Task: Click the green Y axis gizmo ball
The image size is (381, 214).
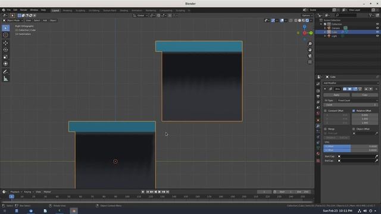Action: [311, 33]
